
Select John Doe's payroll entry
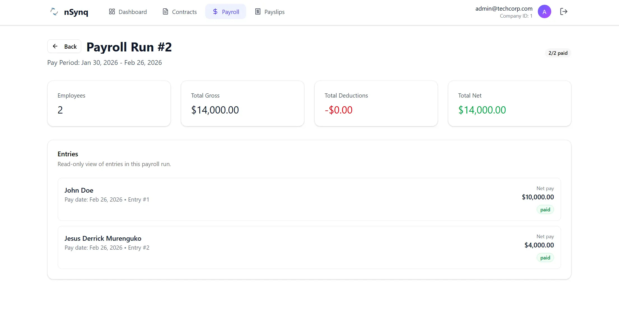click(309, 199)
